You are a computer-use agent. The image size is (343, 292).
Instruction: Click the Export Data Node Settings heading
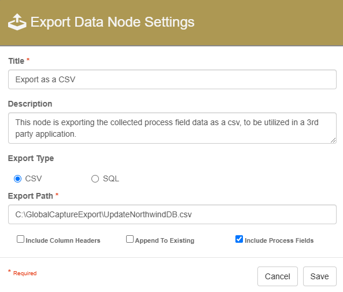[x=112, y=22]
